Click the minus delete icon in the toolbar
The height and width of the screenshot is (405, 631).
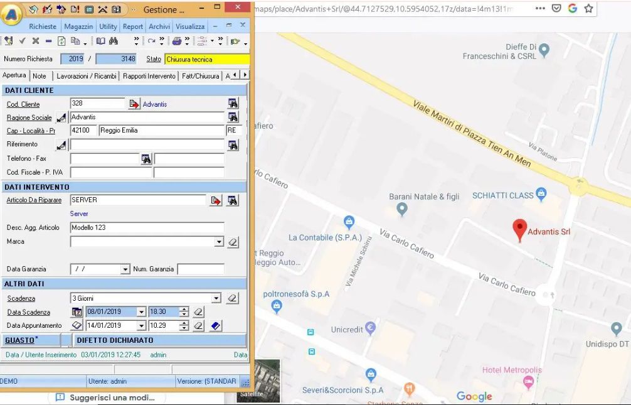pyautogui.click(x=48, y=41)
